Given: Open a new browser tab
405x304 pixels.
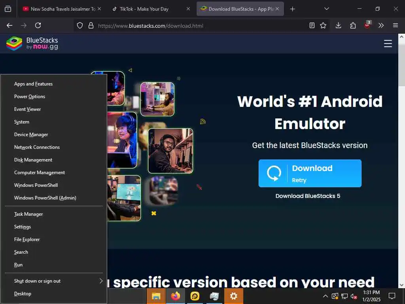Looking at the screenshot, I should 292,9.
